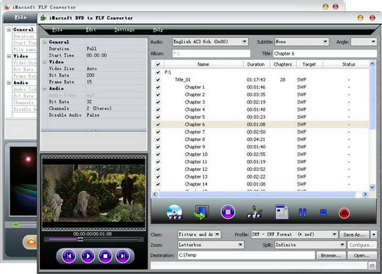Open the Edit menu
This screenshot has height=274, width=382.
pos(91,30)
